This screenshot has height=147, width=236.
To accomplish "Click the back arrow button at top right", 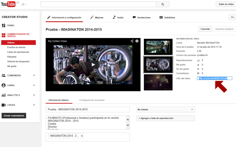I will tap(232, 17).
